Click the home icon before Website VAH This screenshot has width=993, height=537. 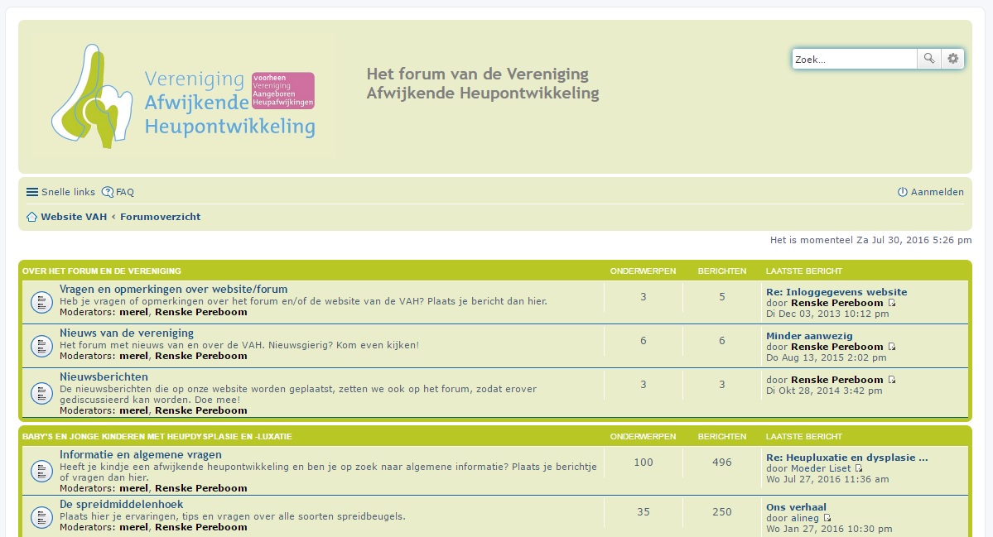coord(31,217)
